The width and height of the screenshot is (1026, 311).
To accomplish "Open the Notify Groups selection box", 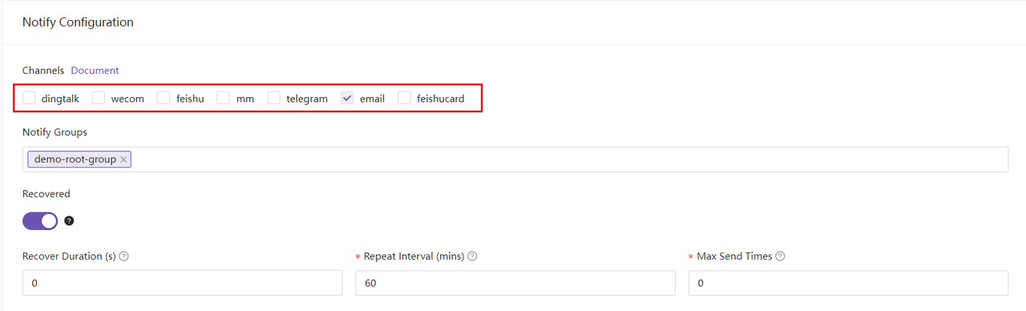I will pyautogui.click(x=515, y=160).
